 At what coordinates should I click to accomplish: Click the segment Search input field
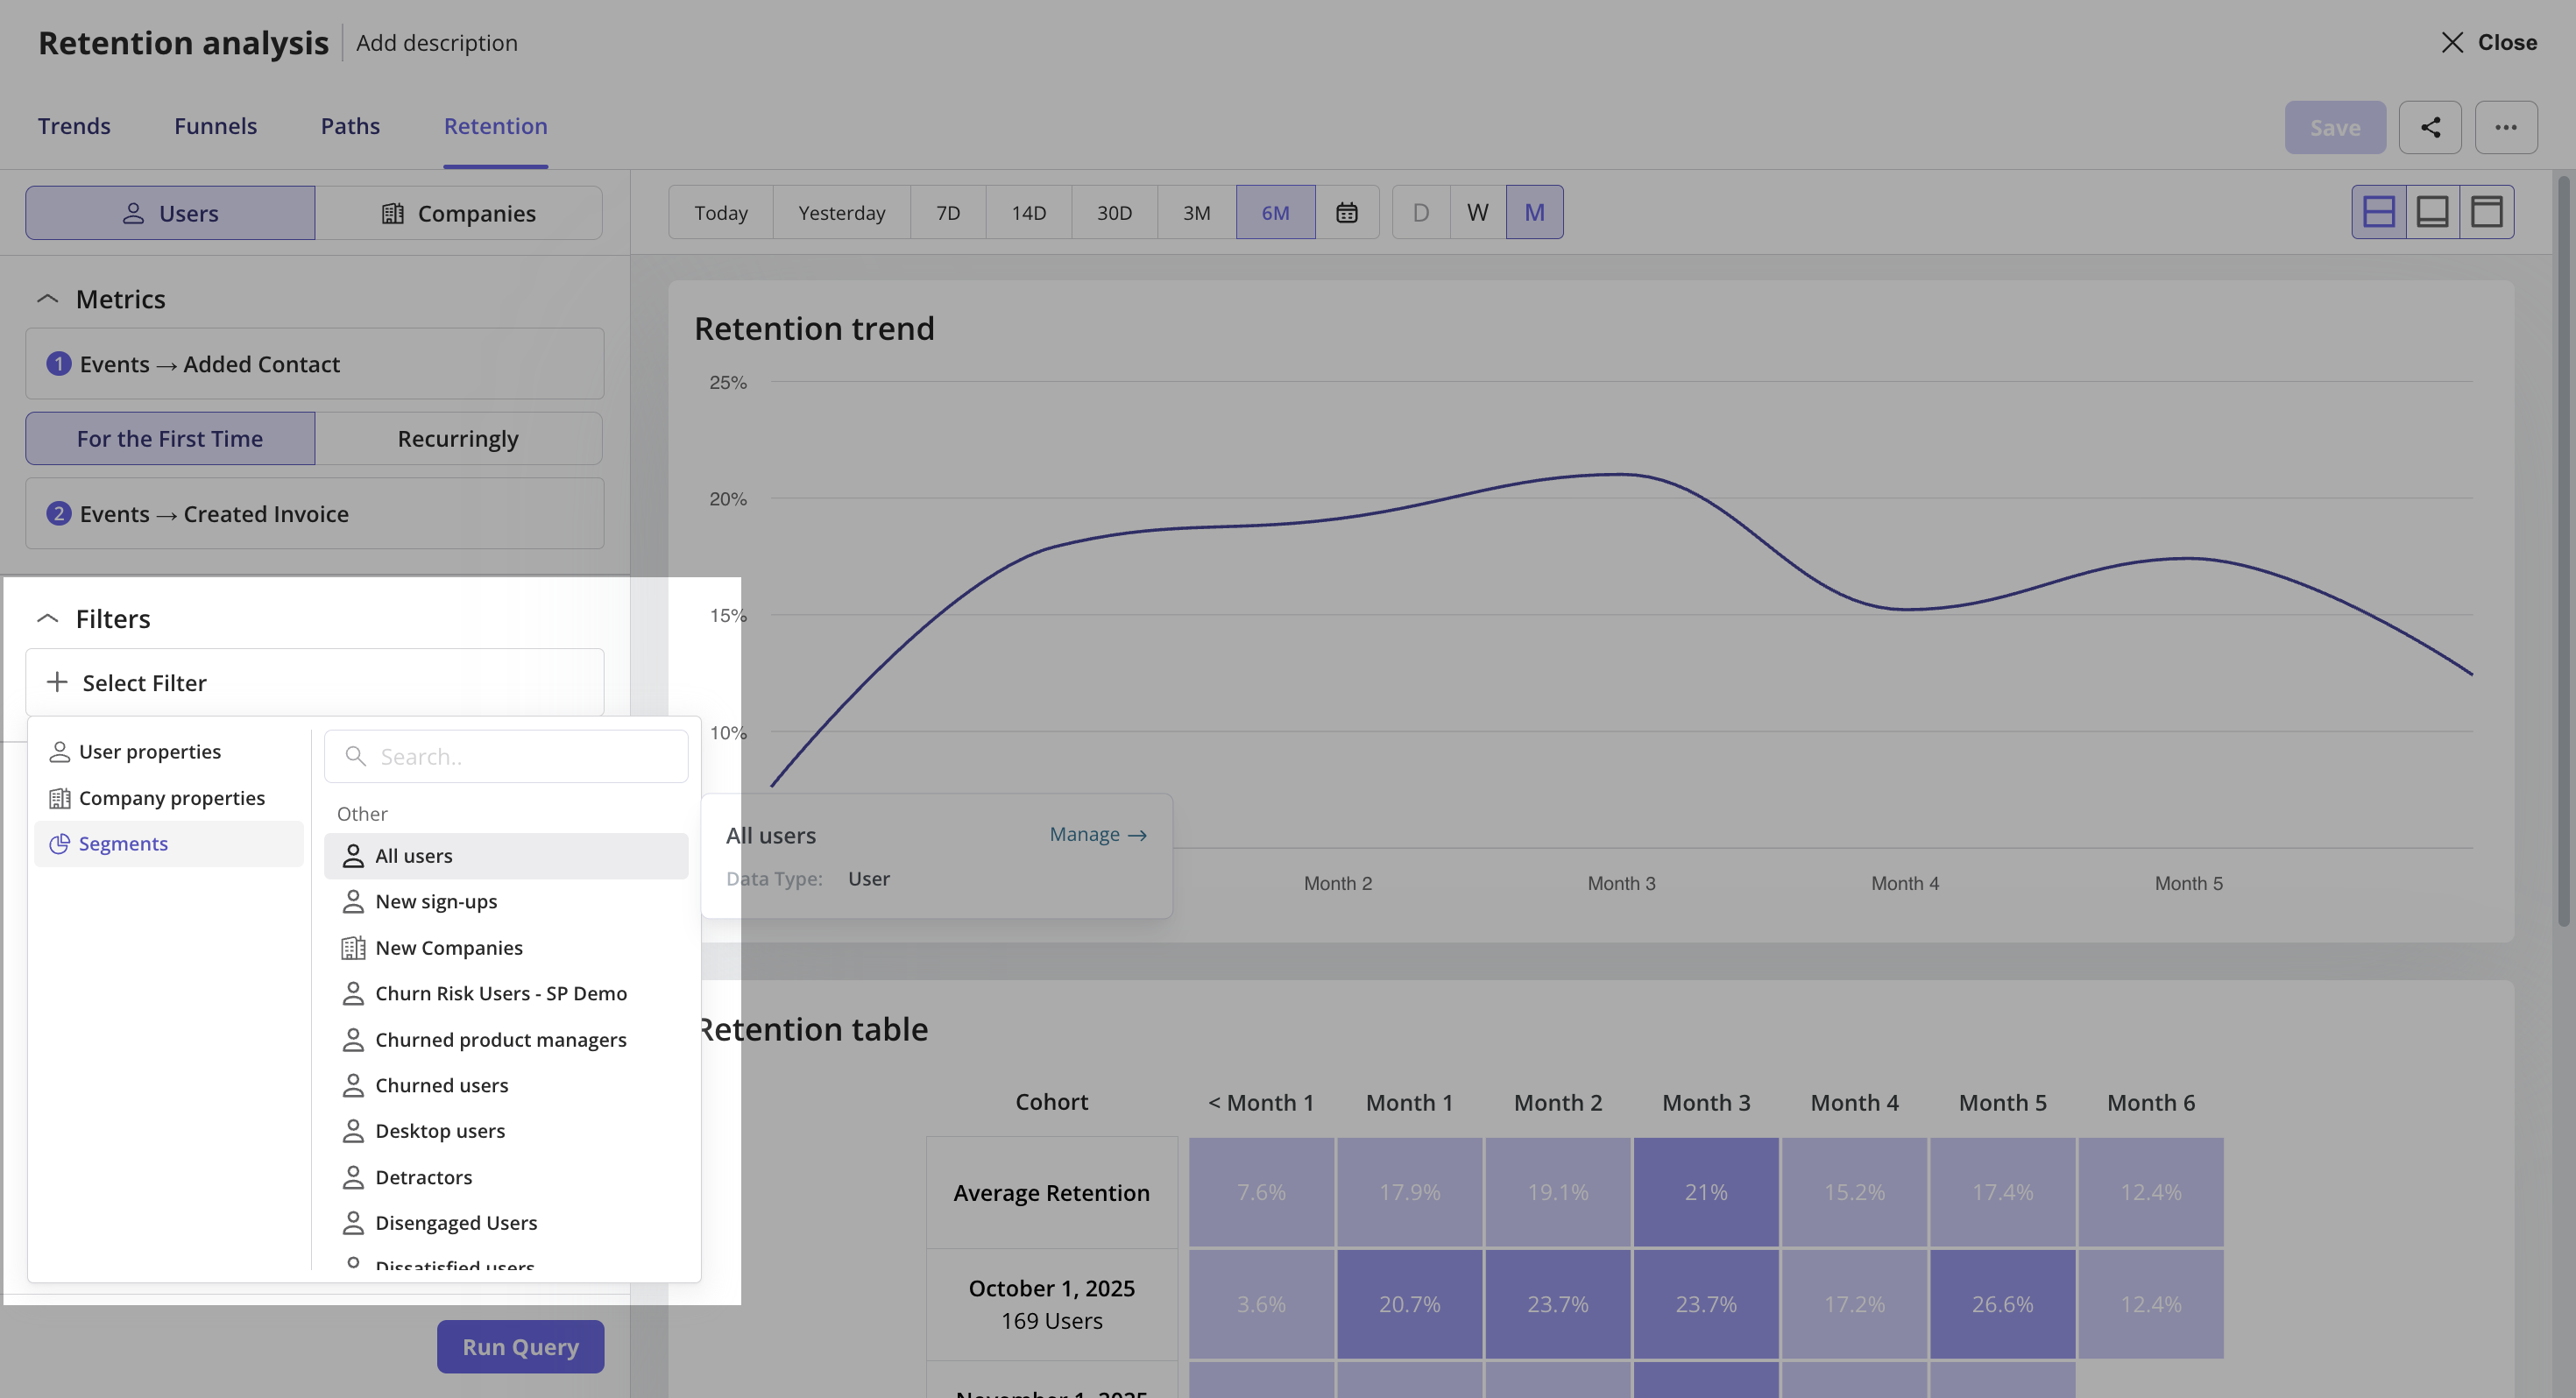[506, 756]
